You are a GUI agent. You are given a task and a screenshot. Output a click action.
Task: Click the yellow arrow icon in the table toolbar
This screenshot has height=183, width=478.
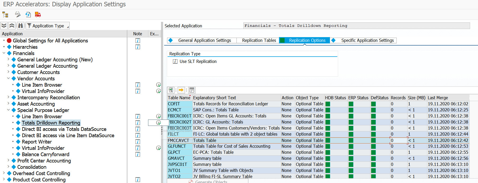(x=181, y=90)
